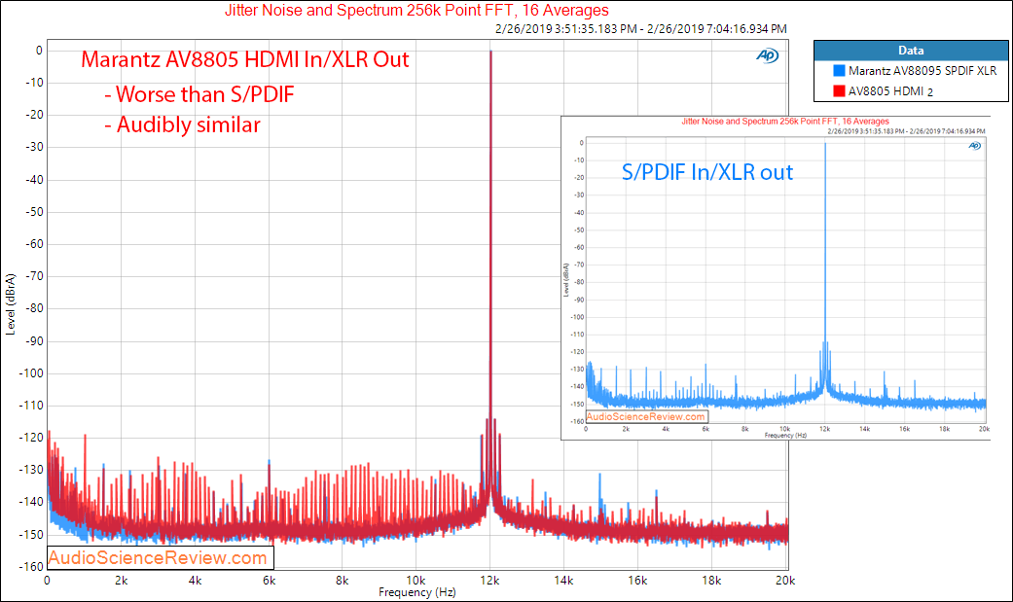Screen dimensions: 1013x602
Task: Click the 'AV8805 HDMI 2' legend label
Action: pyautogui.click(x=891, y=91)
